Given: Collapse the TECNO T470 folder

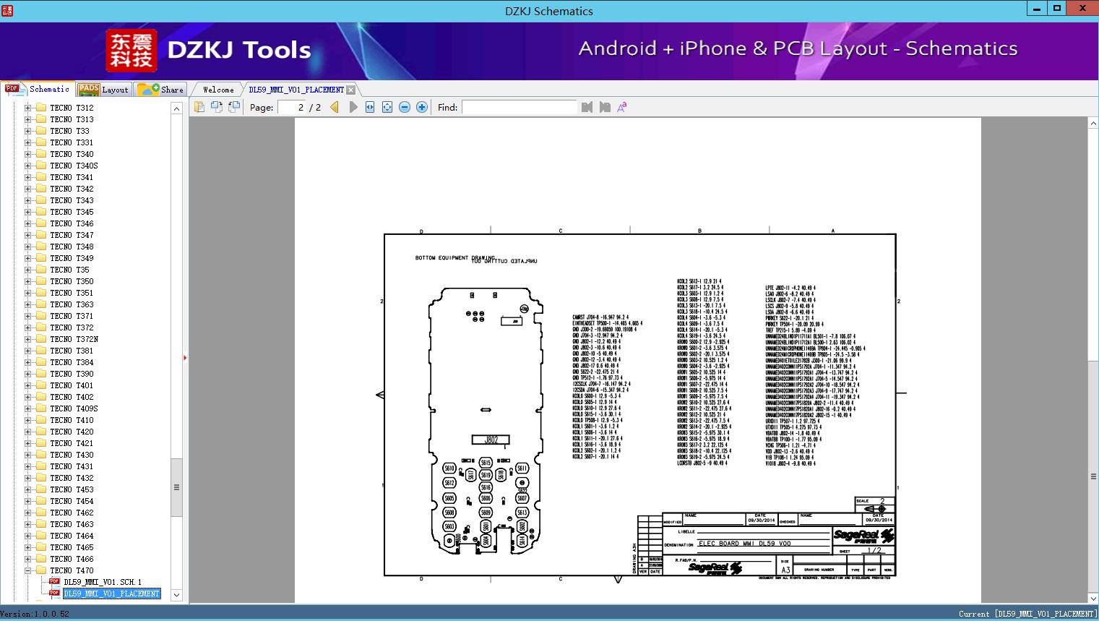Looking at the screenshot, I should [x=28, y=570].
